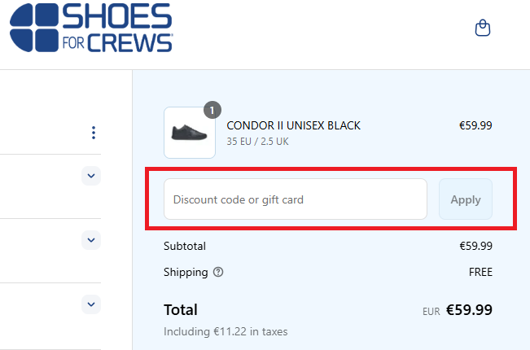Screen dimensions: 530x350
Task: Open the Condor II shoe thumbnail
Action: pyautogui.click(x=190, y=133)
